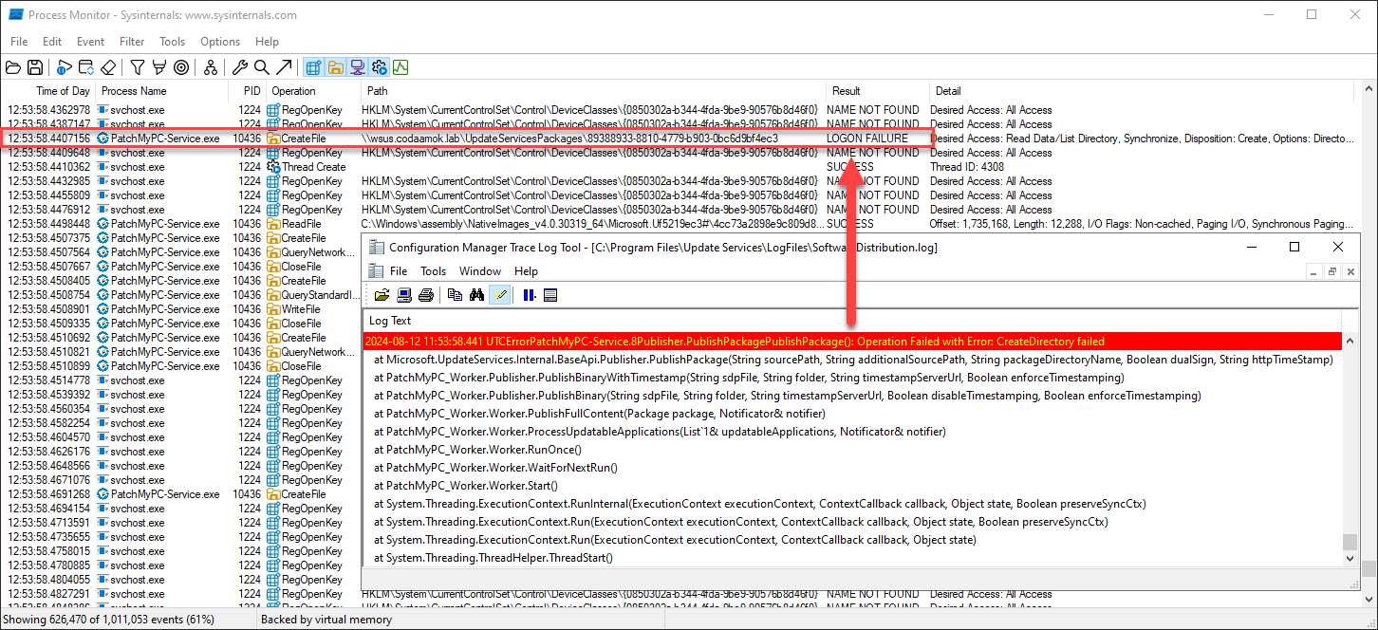
Task: Jump to object arrow icon
Action: 284,67
